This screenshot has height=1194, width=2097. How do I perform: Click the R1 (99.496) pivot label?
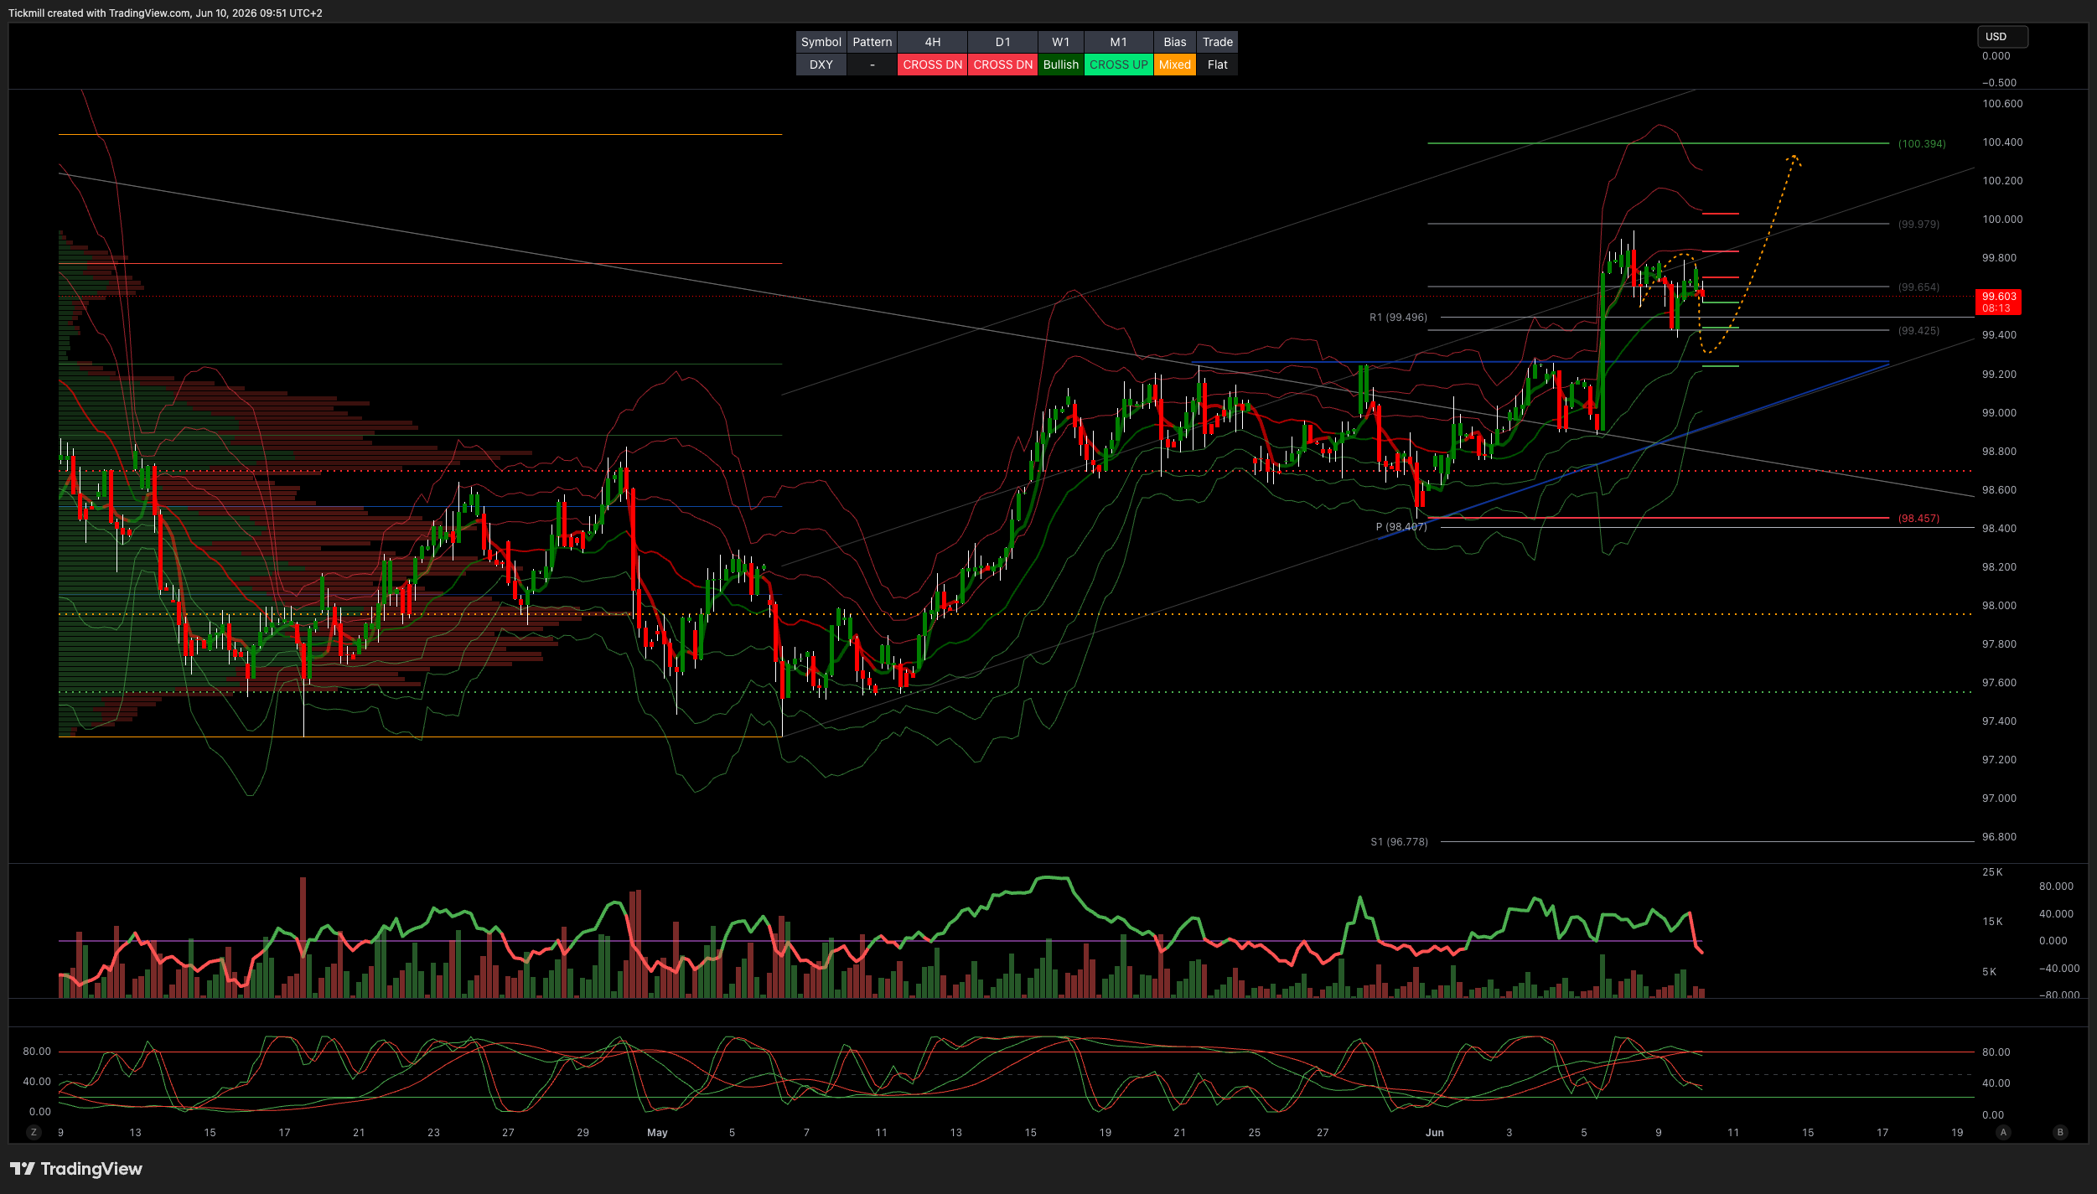coord(1398,318)
